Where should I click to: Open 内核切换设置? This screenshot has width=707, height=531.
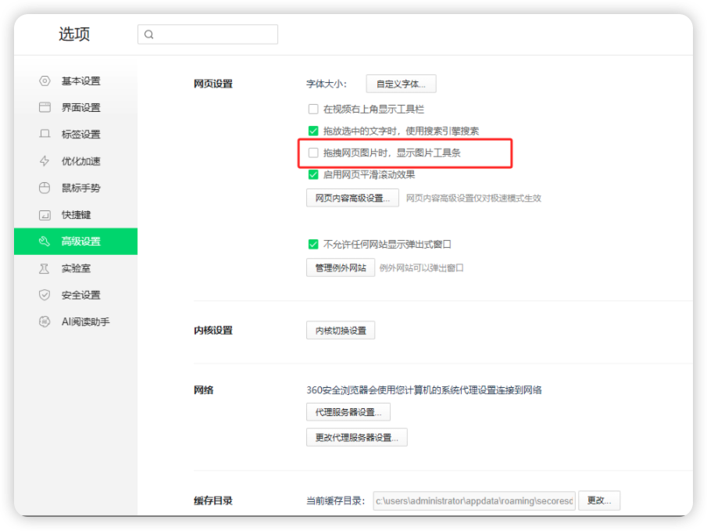341,331
